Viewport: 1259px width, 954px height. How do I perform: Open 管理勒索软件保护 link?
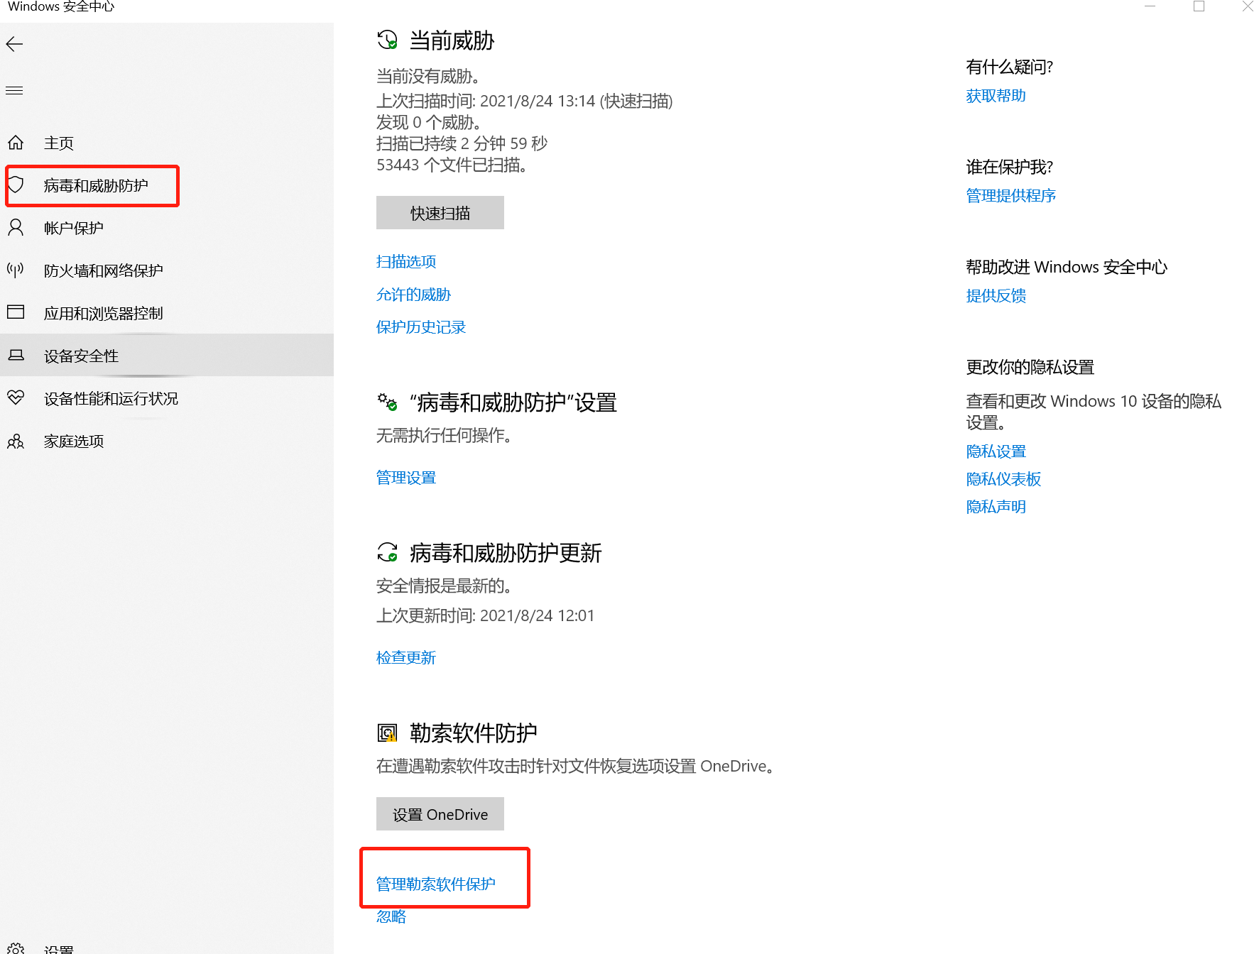436,884
